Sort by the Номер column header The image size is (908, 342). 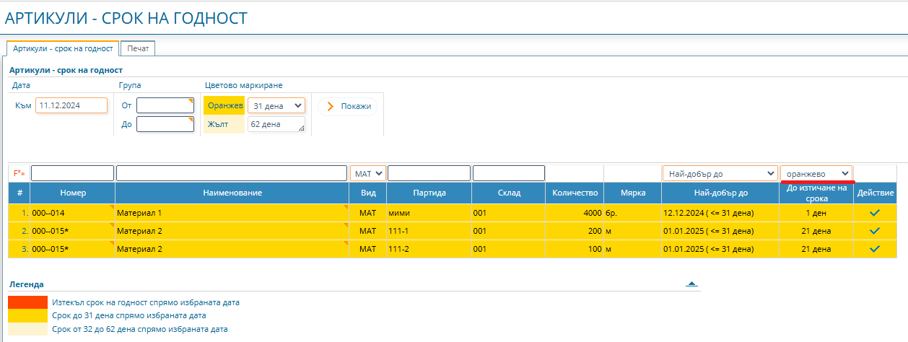(73, 193)
